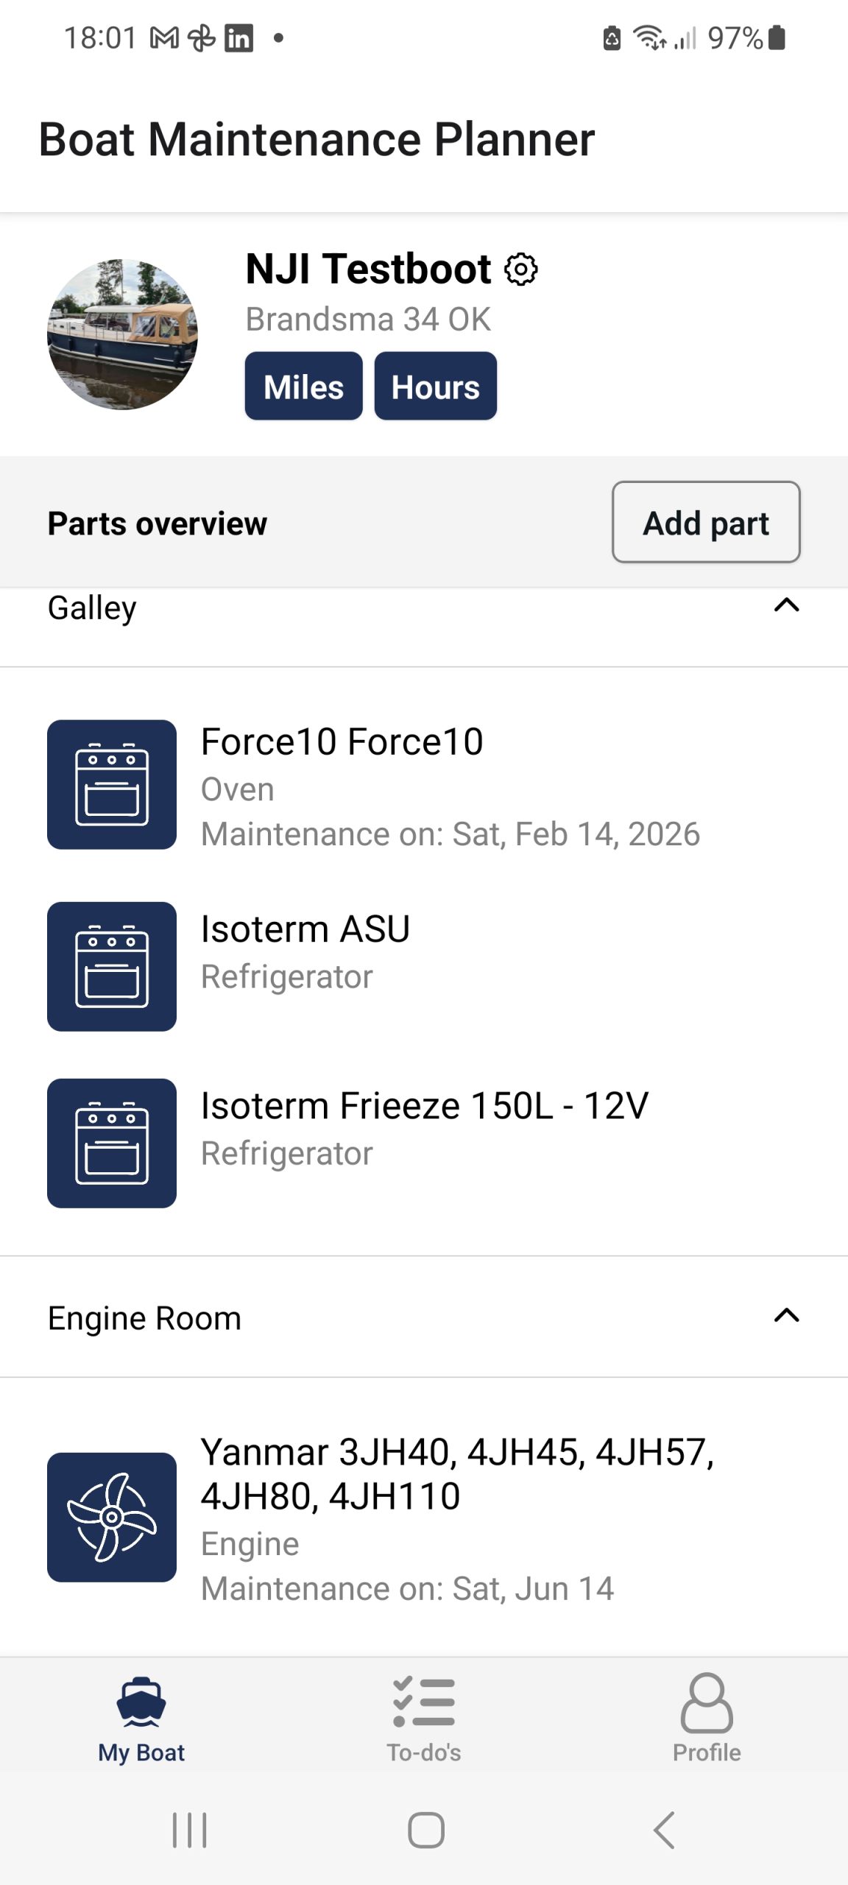Screen dimensions: 848x1885
Task: Open the boat profile photo thumbnail
Action: point(122,334)
